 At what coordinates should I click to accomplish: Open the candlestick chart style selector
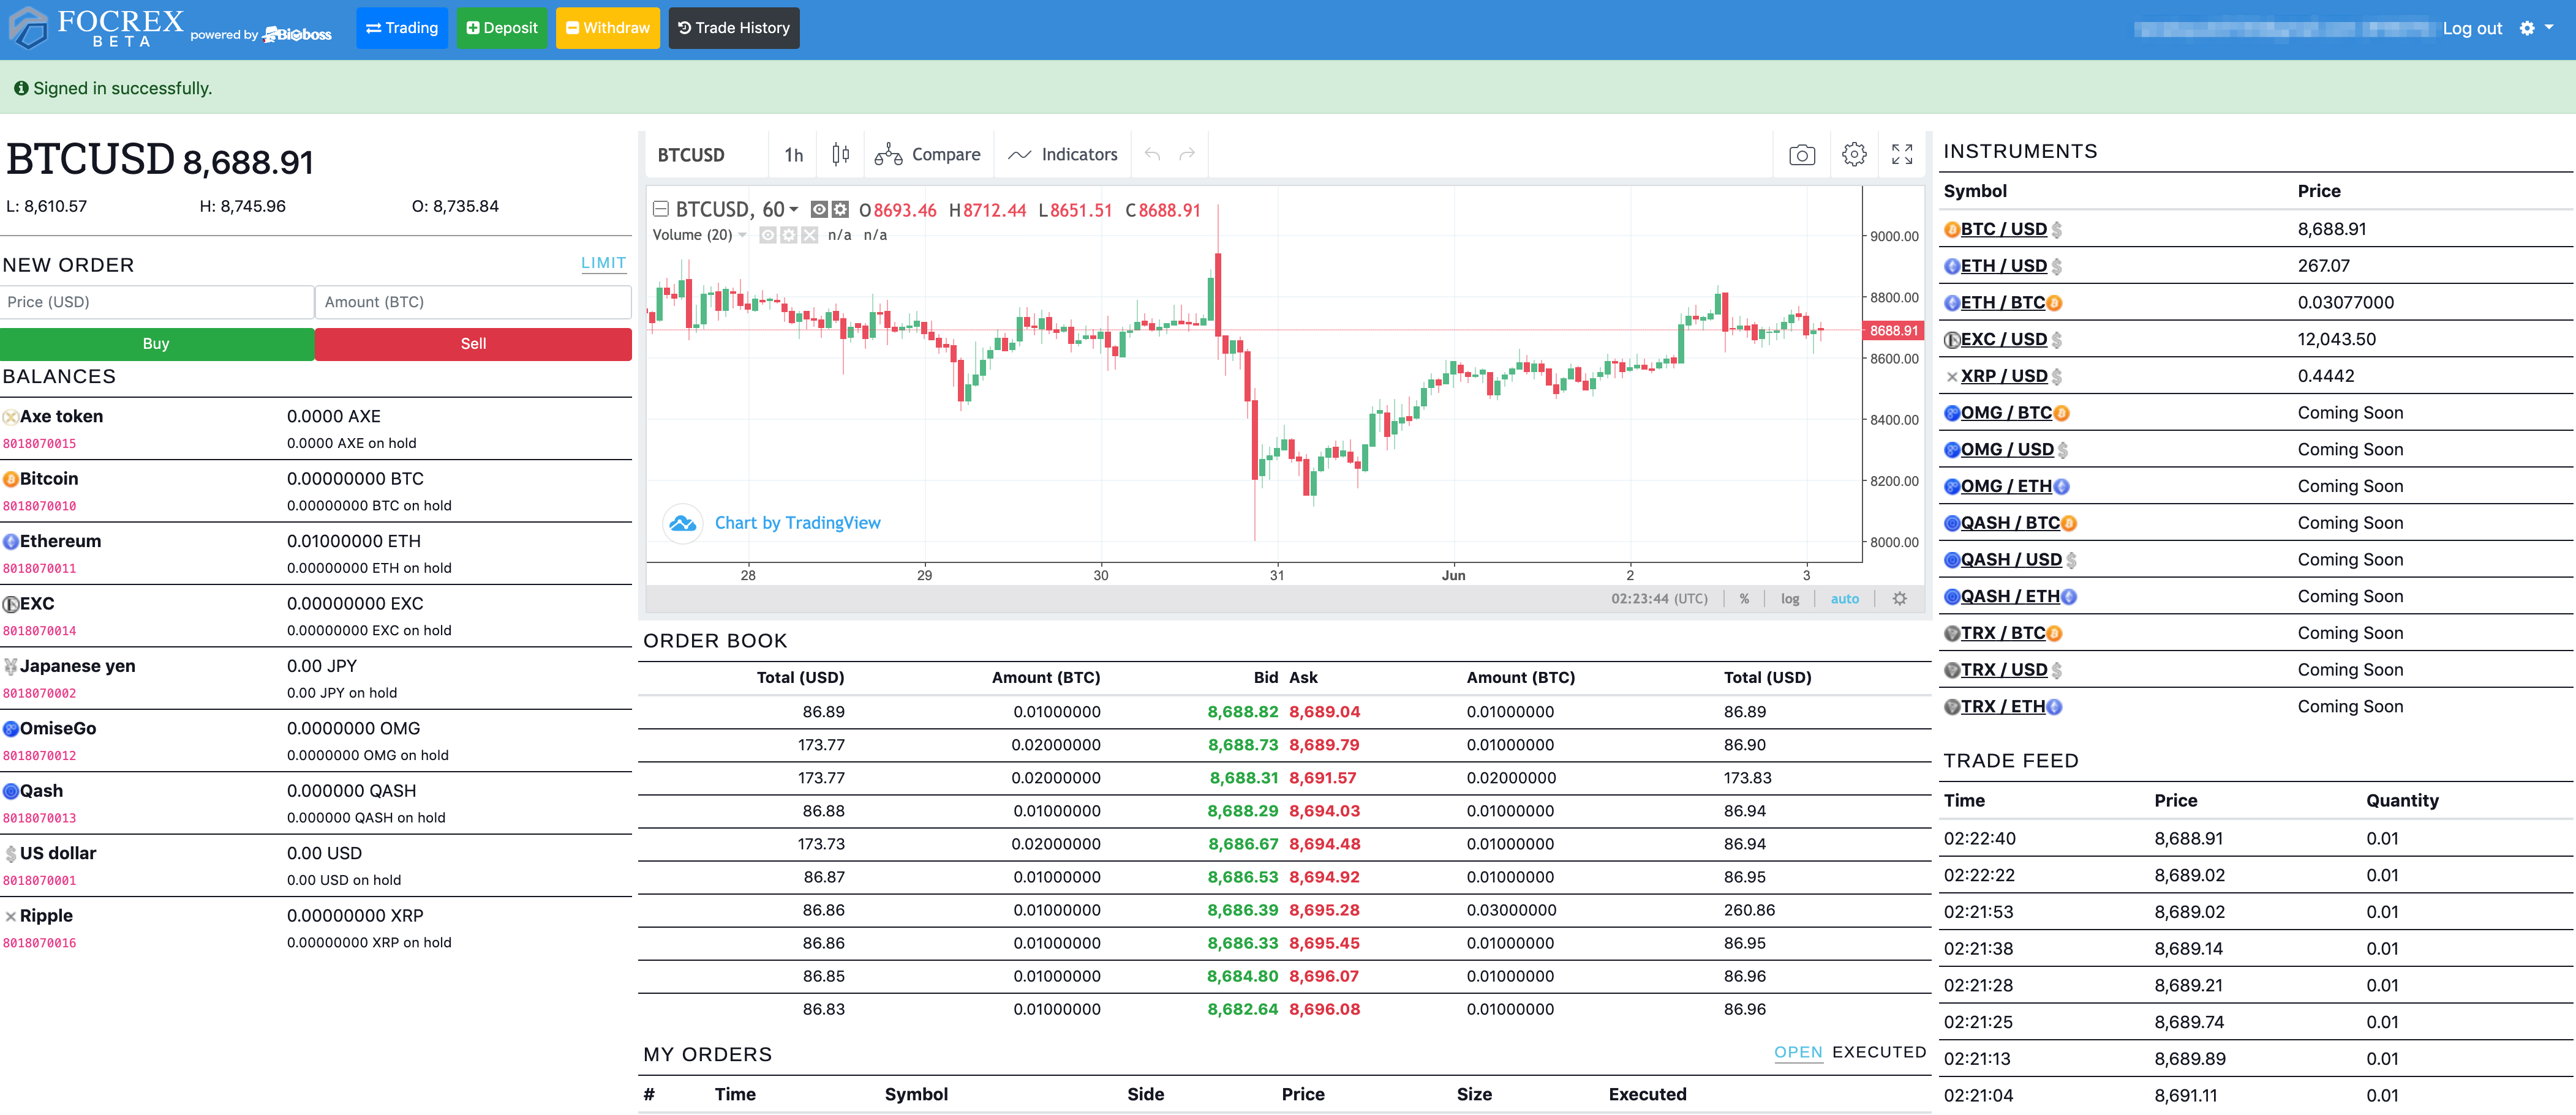840,154
